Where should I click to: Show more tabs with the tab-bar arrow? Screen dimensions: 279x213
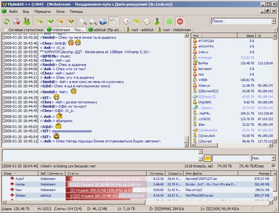(x=275, y=30)
